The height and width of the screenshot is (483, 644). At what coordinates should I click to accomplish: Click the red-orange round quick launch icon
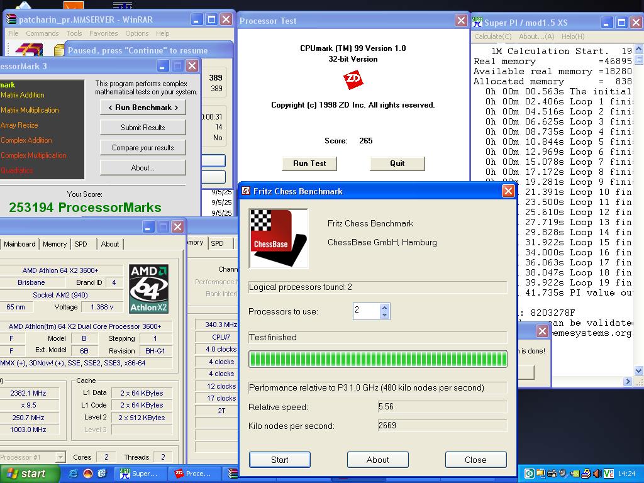point(88,474)
